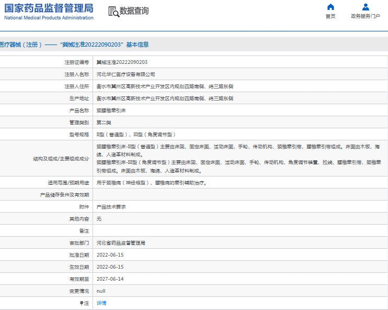Click registrant name 河北华仁医疗设备有限公司
This screenshot has height=310, width=388.
point(125,74)
